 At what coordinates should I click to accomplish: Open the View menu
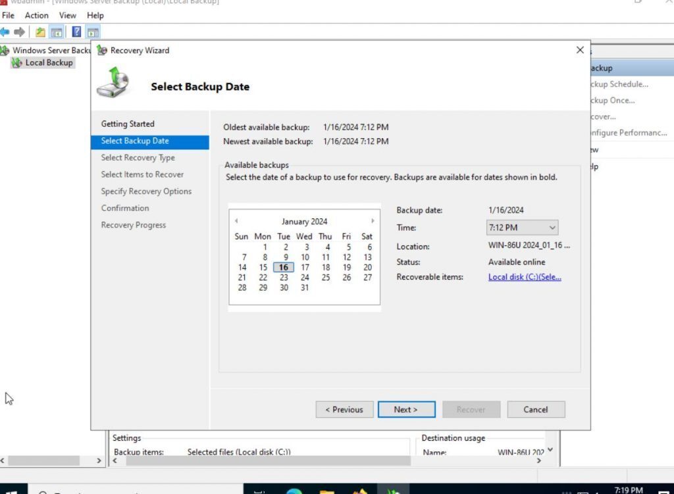coord(67,15)
